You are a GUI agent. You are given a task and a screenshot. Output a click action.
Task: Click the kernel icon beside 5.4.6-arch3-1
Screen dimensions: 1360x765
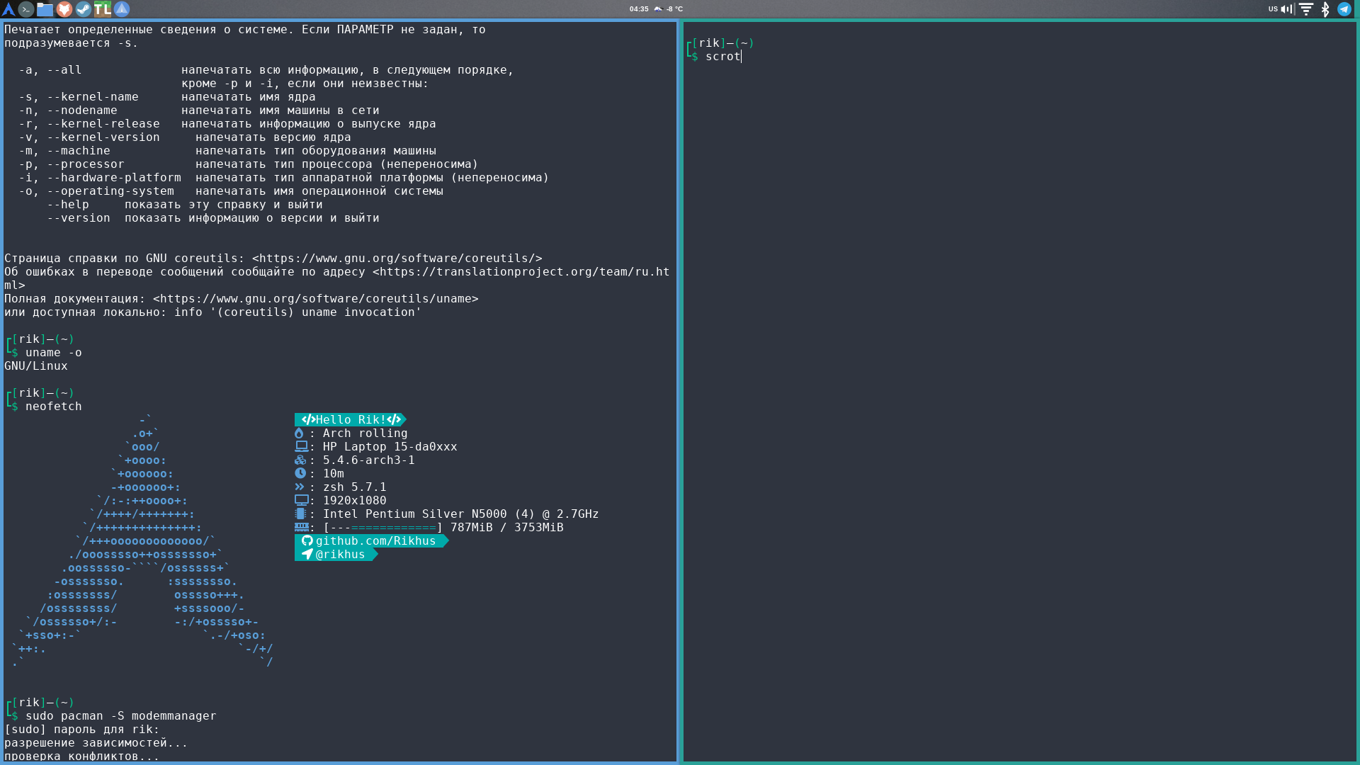[x=300, y=460]
